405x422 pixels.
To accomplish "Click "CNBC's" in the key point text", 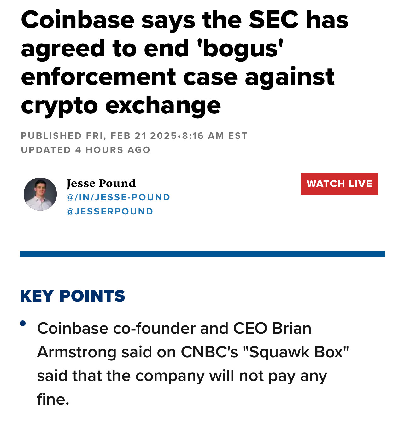I will 209,352.
